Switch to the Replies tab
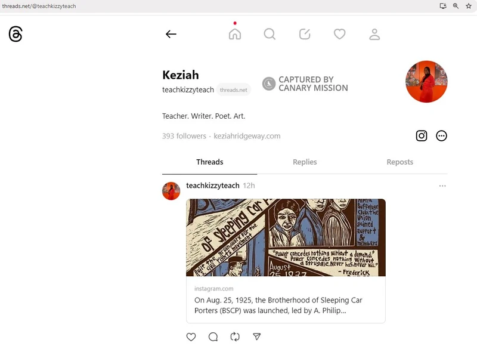The image size is (477, 349). coord(305,162)
